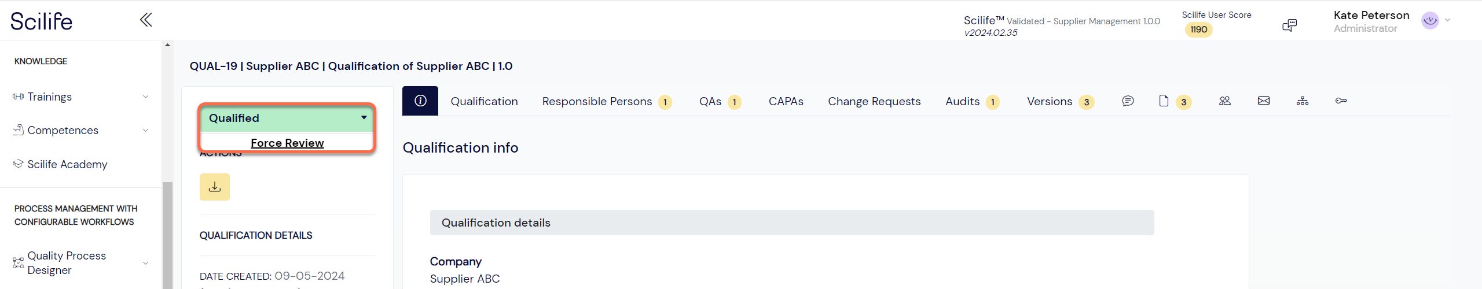Screen dimensions: 1482x289
Task: Open the key permissions icon tab
Action: (1341, 101)
